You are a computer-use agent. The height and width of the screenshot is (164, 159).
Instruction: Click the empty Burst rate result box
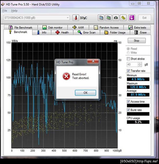click(138, 114)
